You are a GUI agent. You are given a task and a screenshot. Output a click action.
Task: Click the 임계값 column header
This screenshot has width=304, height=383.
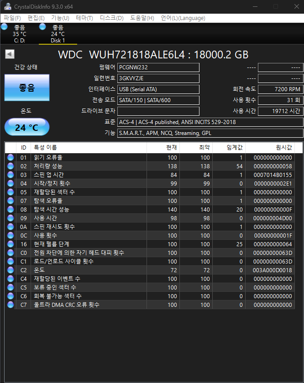point(229,148)
